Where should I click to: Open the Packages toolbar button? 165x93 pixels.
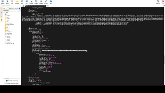(41, 2)
